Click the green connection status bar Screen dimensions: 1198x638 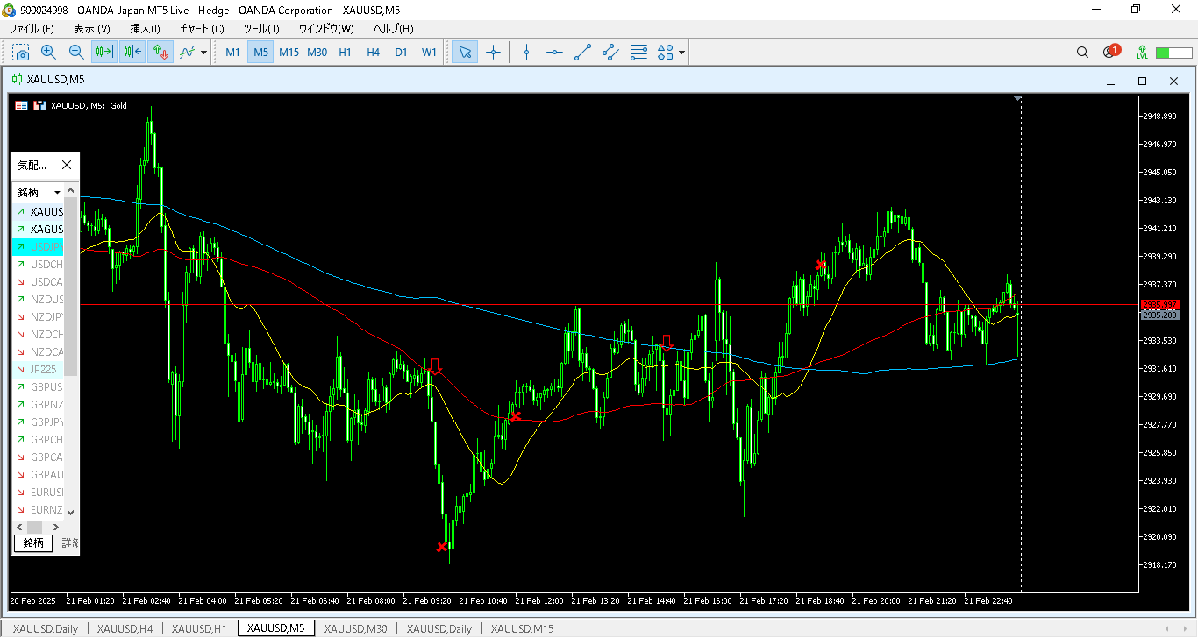tap(1173, 53)
